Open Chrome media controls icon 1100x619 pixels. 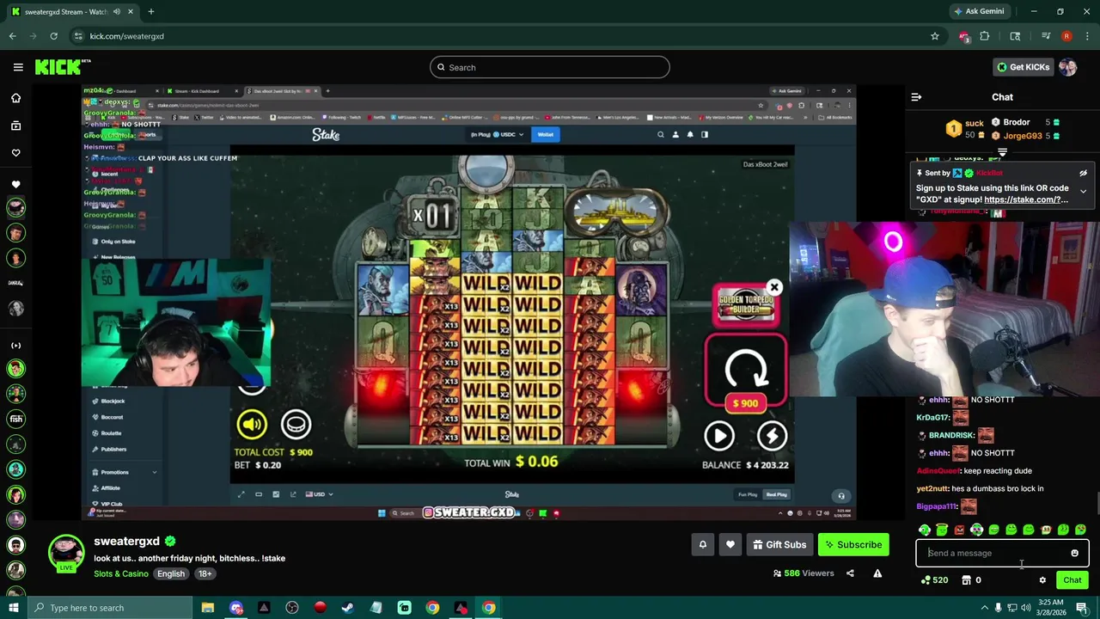[x=1045, y=36]
